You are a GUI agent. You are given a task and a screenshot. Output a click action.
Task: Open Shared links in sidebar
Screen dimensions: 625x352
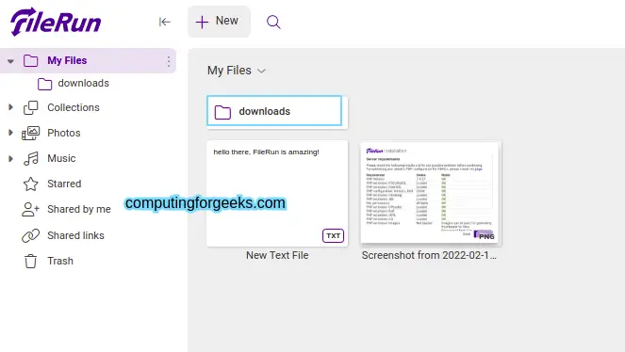[x=75, y=235]
